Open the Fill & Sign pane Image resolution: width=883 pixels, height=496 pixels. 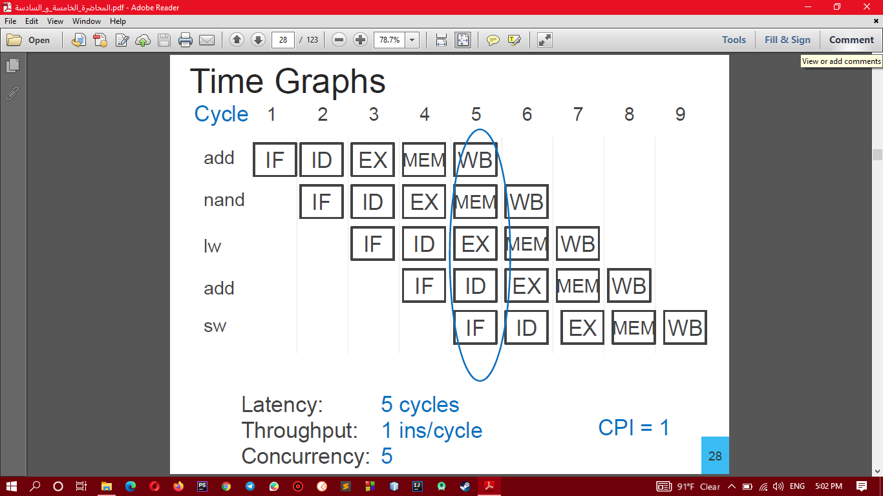click(x=787, y=40)
